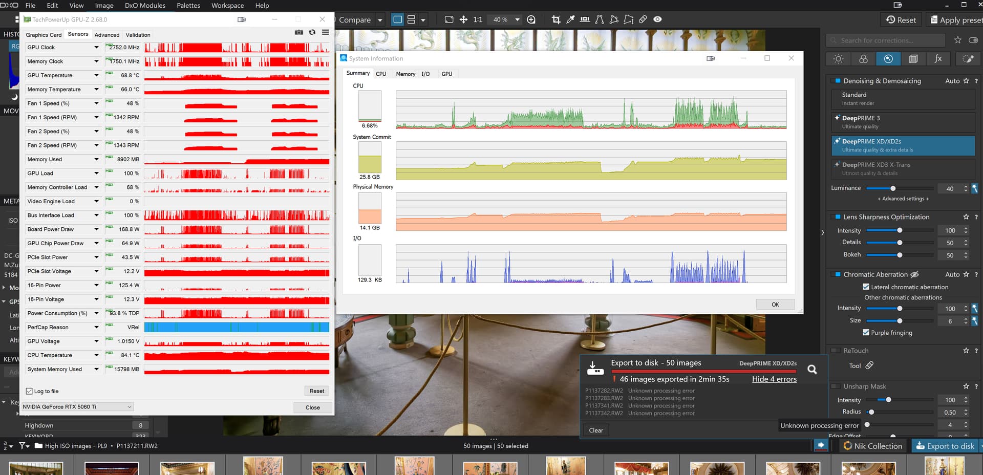The width and height of the screenshot is (983, 475).
Task: Pick the white balance eyedropper tool
Action: 570,19
